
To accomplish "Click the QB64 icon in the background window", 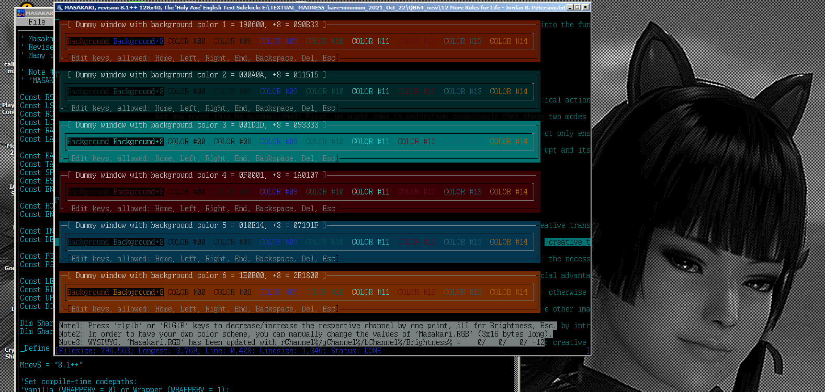I will [x=21, y=13].
